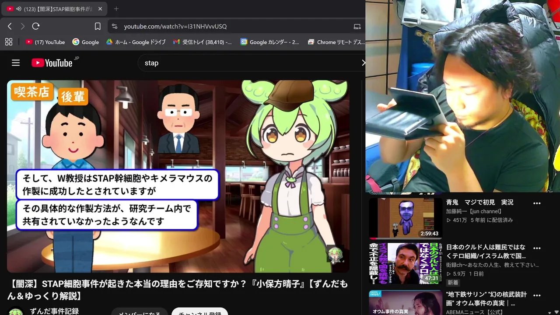Clear the search text with the X
Image resolution: width=560 pixels, height=315 pixels.
pos(363,63)
